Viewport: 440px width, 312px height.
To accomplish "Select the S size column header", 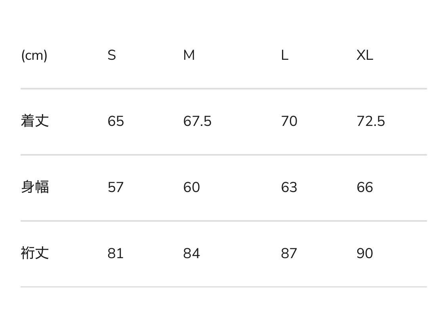I will tap(112, 55).
